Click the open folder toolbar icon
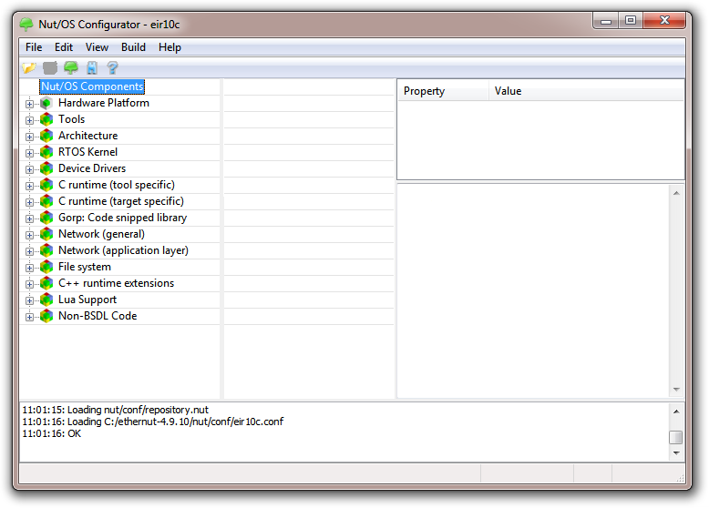 click(28, 67)
